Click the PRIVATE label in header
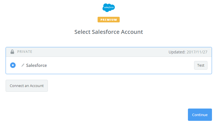Image resolution: width=217 pixels, height=127 pixels. [x=25, y=52]
